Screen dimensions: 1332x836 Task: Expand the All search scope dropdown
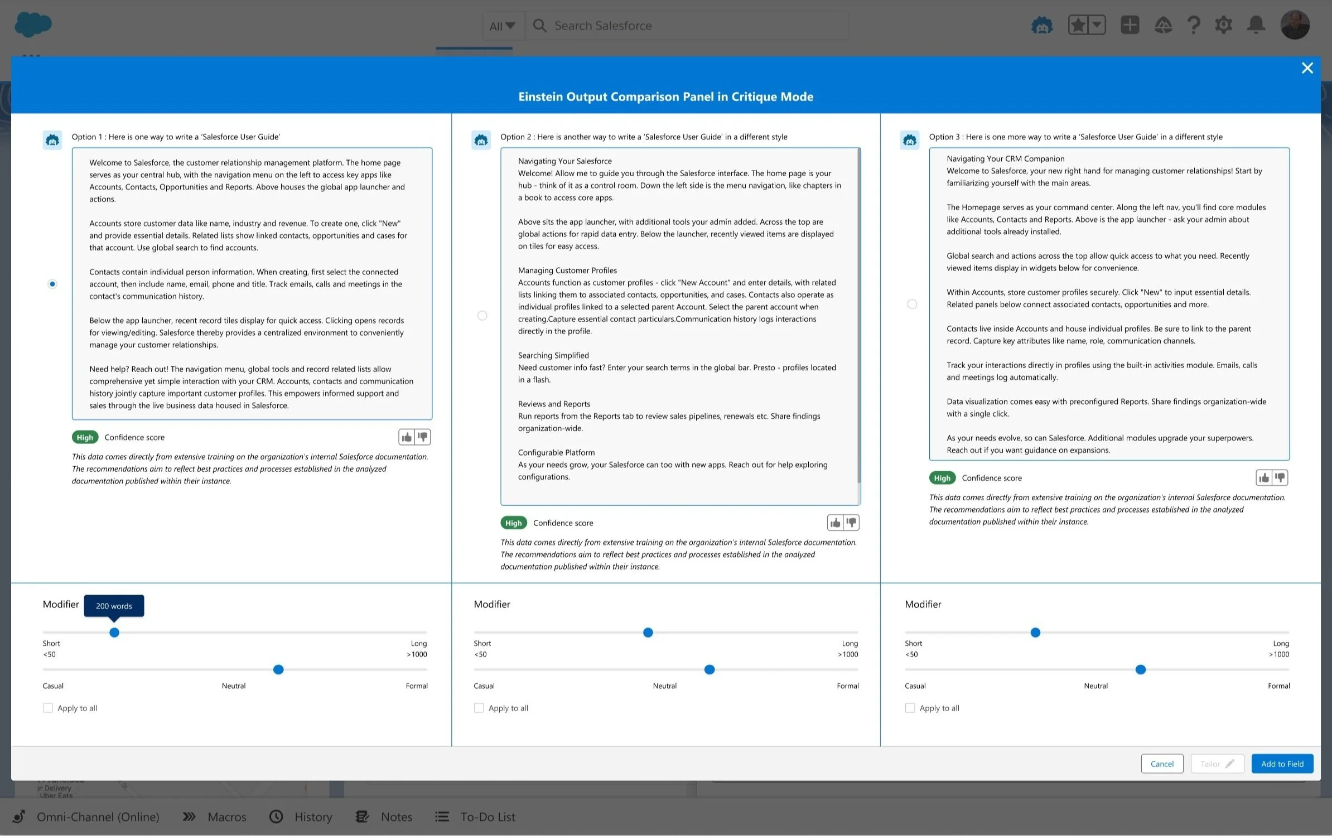point(503,26)
